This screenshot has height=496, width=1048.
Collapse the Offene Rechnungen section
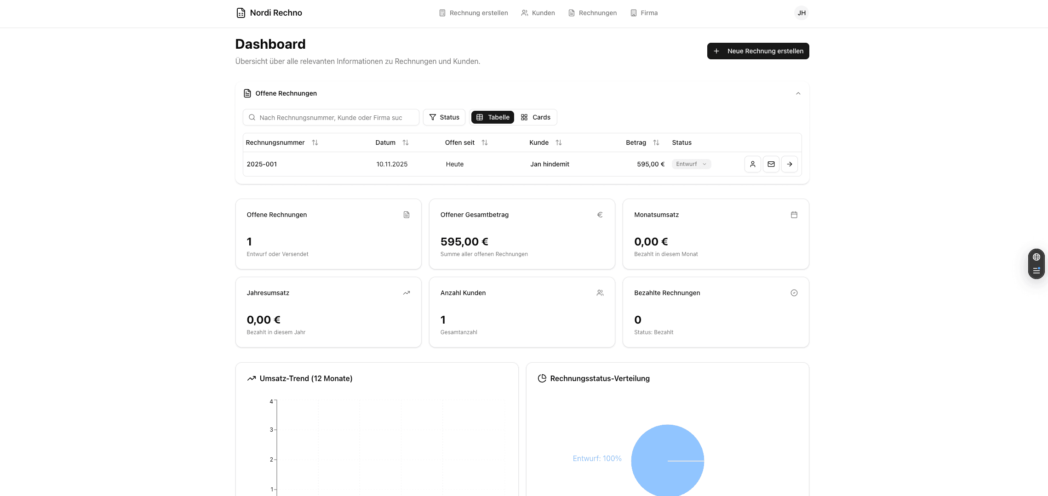pos(798,93)
